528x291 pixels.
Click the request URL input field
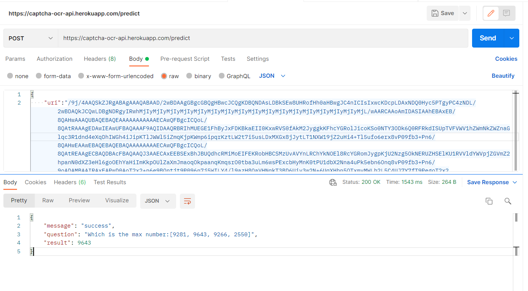[263, 38]
